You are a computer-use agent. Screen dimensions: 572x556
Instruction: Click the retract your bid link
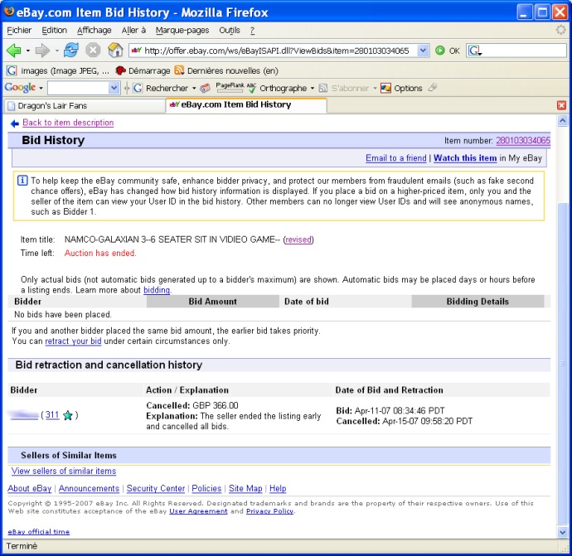point(73,341)
